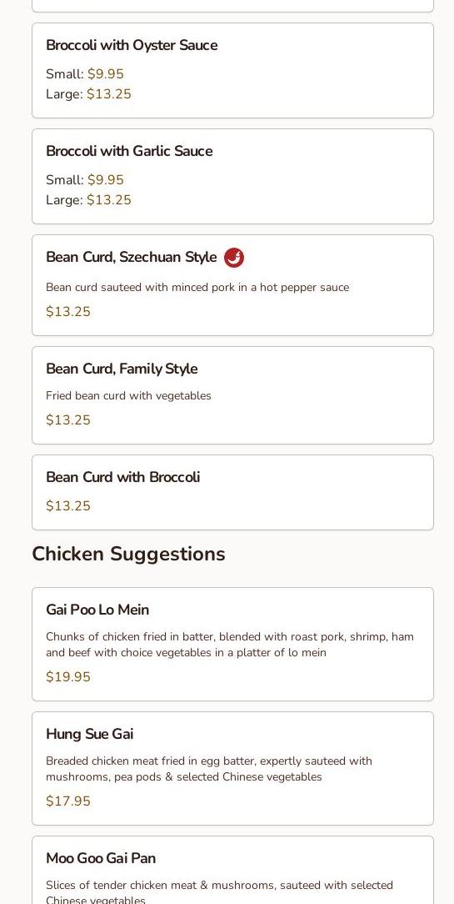Pick Small $9.95 for Broccoli with Garlic Sauce
The image size is (454, 904).
85,180
